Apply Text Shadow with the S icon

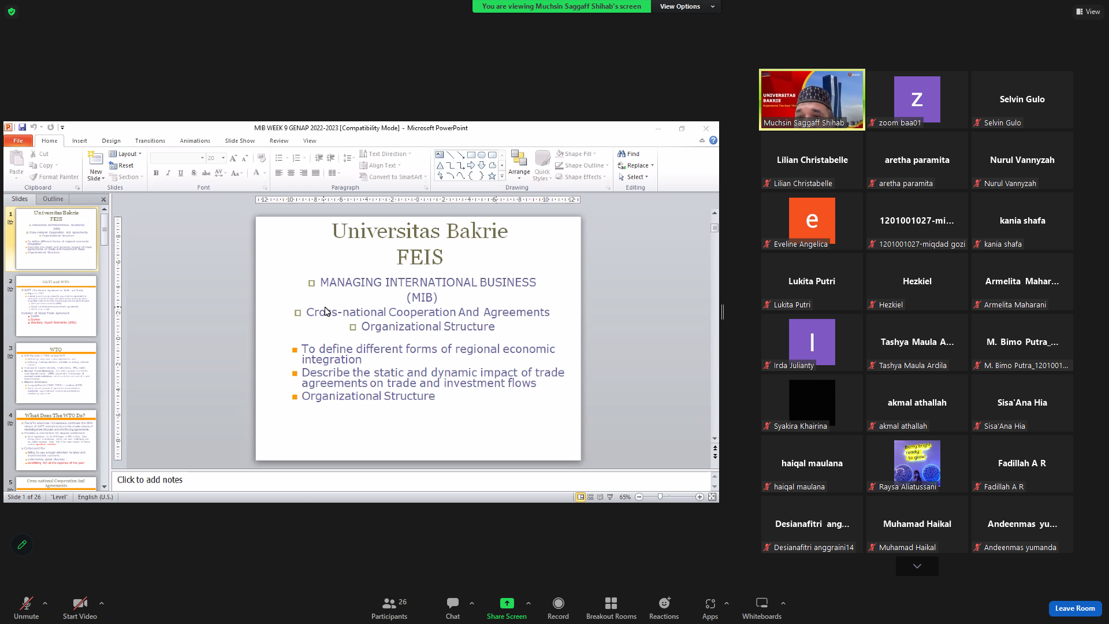click(193, 173)
